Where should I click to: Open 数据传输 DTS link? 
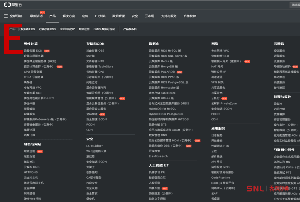[158, 125]
